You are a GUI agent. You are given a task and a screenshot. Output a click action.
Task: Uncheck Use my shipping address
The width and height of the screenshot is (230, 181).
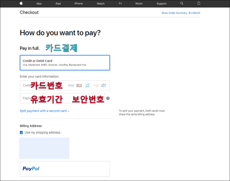(21, 132)
